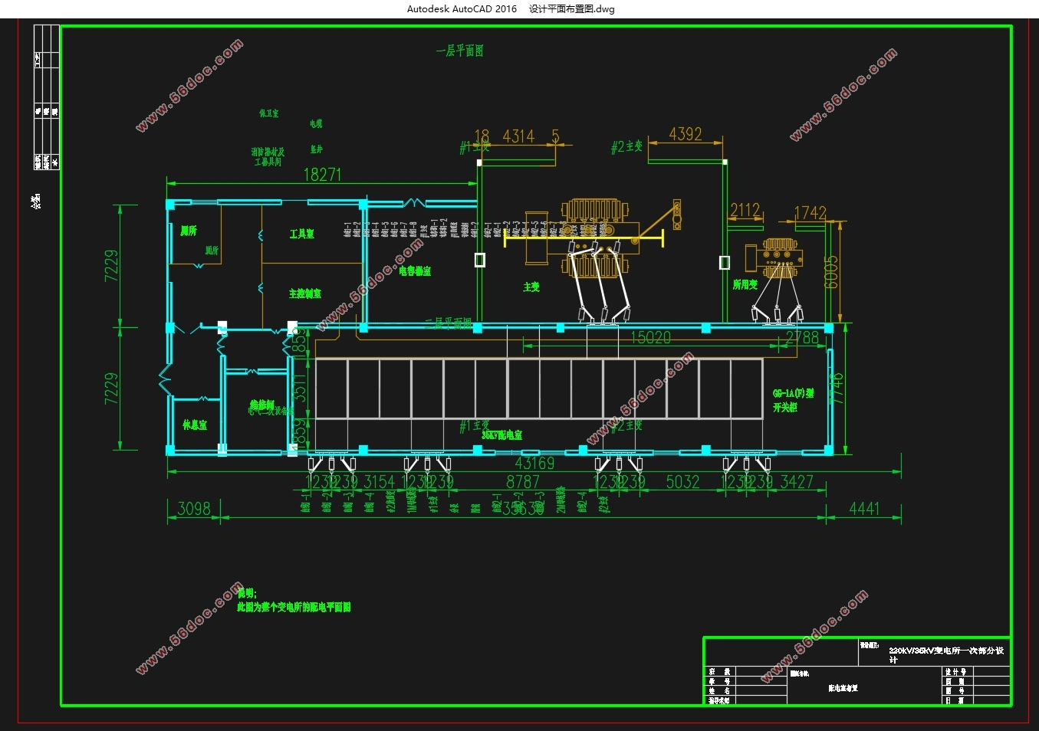Select the 1742 dimension text
This screenshot has width=1039, height=731.
click(810, 213)
